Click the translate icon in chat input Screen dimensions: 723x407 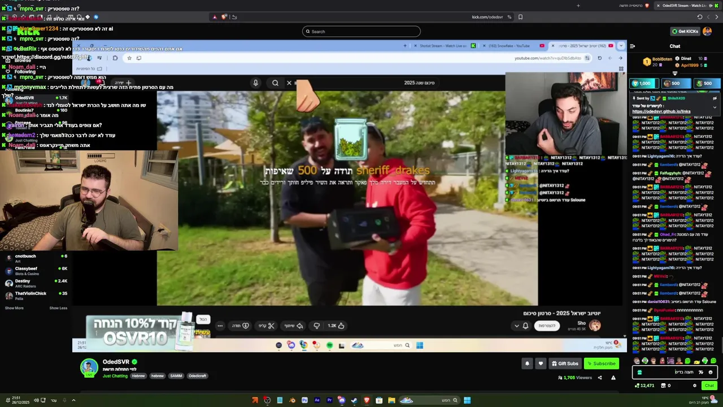[x=701, y=372]
